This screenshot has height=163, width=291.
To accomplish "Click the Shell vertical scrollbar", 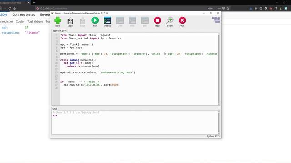I will tap(219, 122).
